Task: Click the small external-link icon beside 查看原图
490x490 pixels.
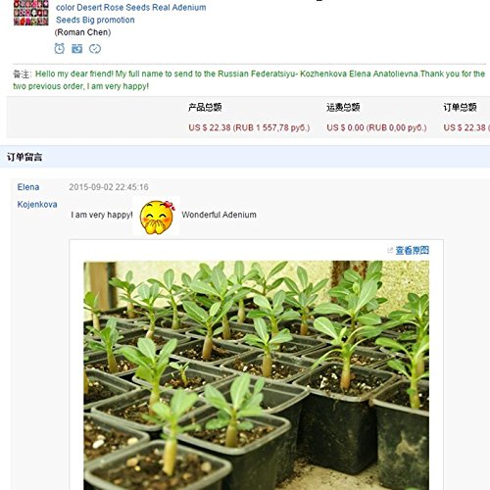Action: [390, 250]
